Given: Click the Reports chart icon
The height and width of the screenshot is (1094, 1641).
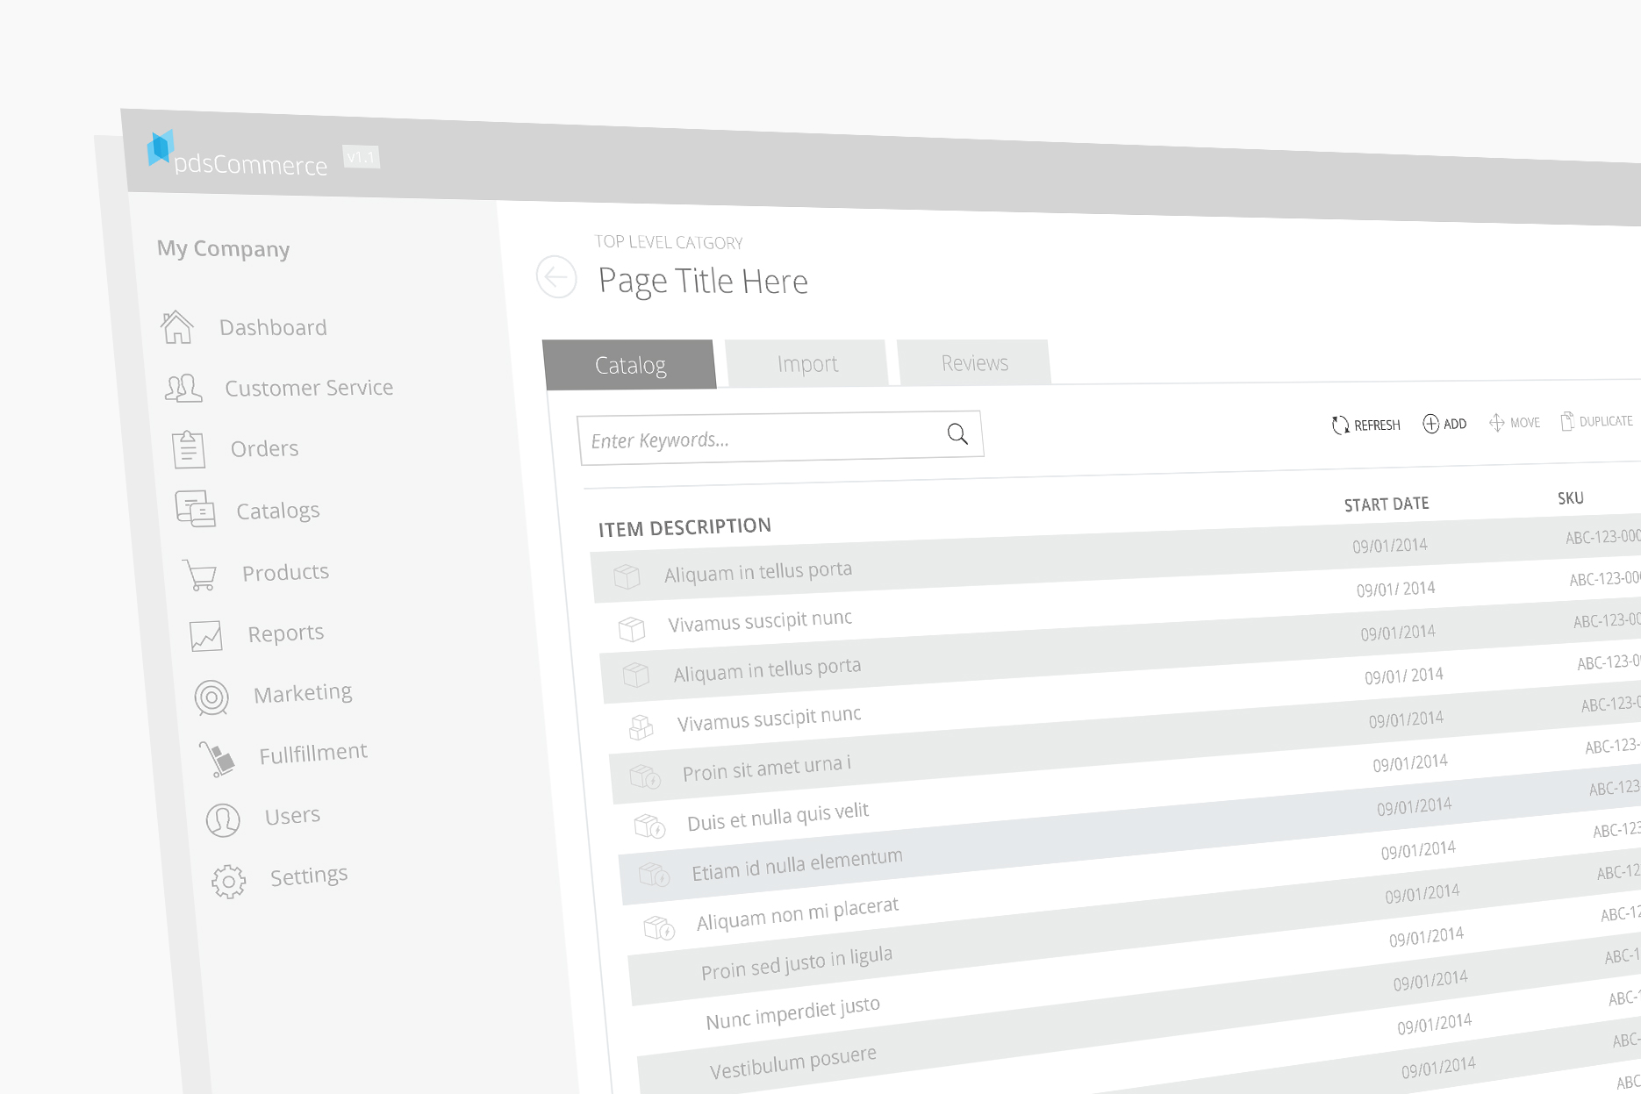Looking at the screenshot, I should [x=206, y=635].
